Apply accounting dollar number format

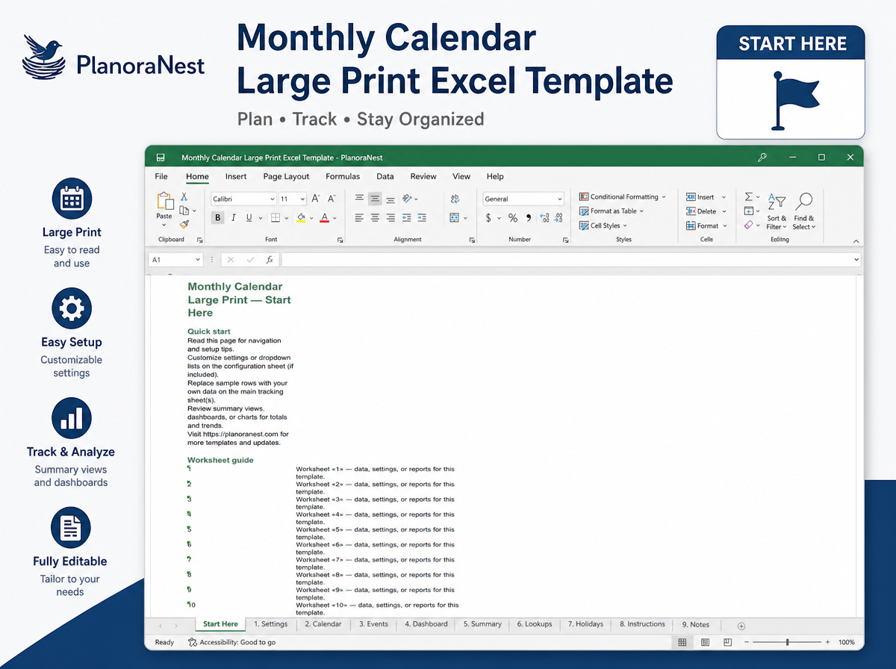(x=488, y=218)
